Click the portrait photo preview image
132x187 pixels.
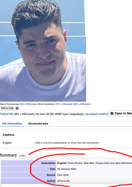43,51
